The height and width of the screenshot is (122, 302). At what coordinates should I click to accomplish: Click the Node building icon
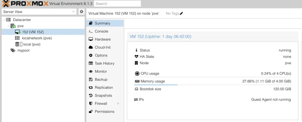point(136,63)
